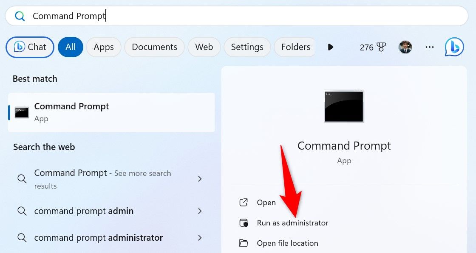
Task: Click the shield icon for Run as administrator
Action: pos(244,223)
